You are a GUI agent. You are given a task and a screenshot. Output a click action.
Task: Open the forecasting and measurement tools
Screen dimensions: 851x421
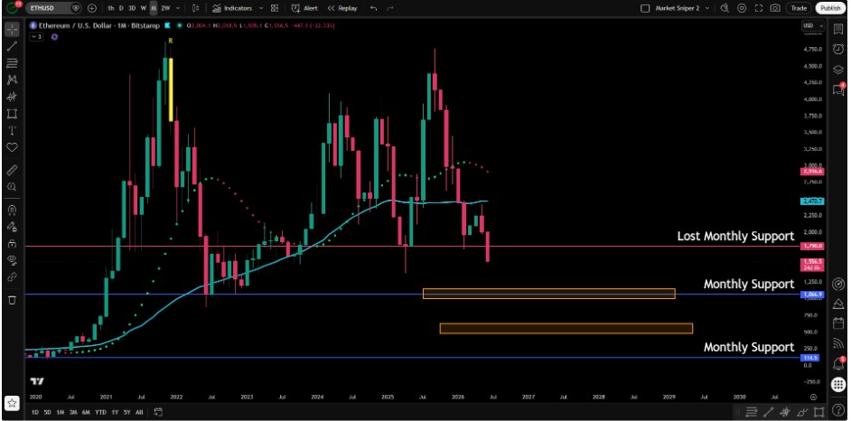(12, 97)
